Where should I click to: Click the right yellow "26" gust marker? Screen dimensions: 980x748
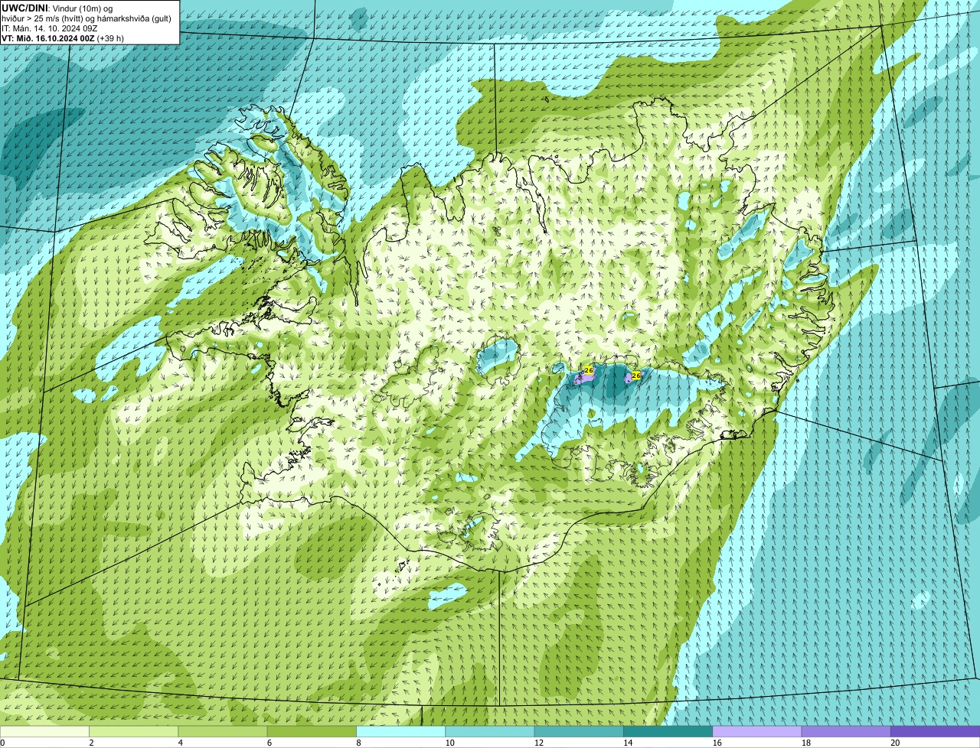pyautogui.click(x=635, y=376)
